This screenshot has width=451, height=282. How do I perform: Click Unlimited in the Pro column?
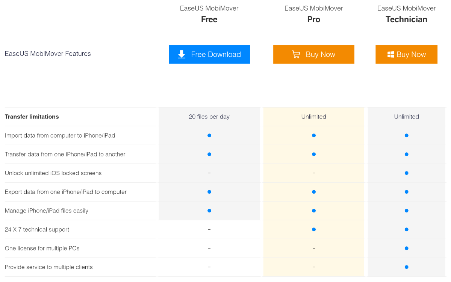pyautogui.click(x=313, y=117)
